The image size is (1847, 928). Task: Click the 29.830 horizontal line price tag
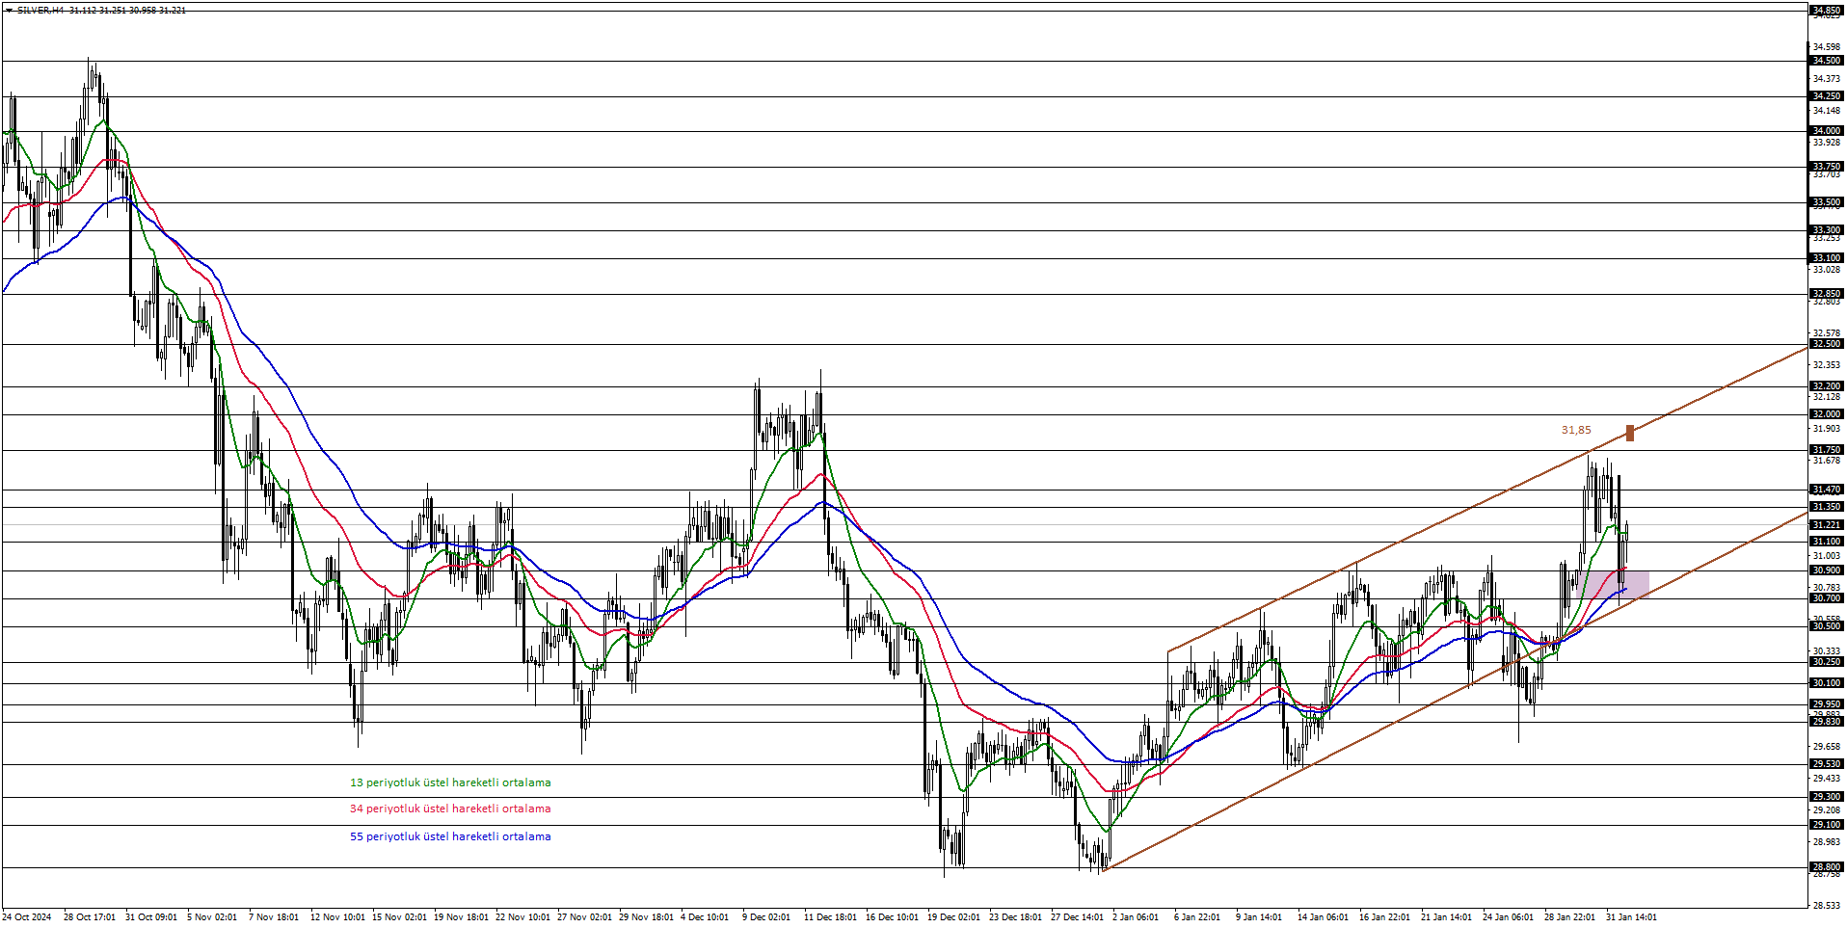click(x=1827, y=722)
